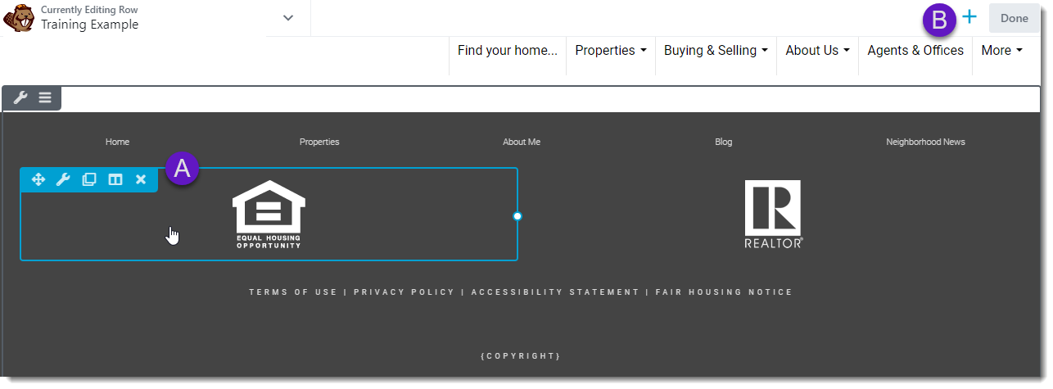Edit column layout icon in blue toolbar
This screenshot has width=1053, height=389.
115,179
